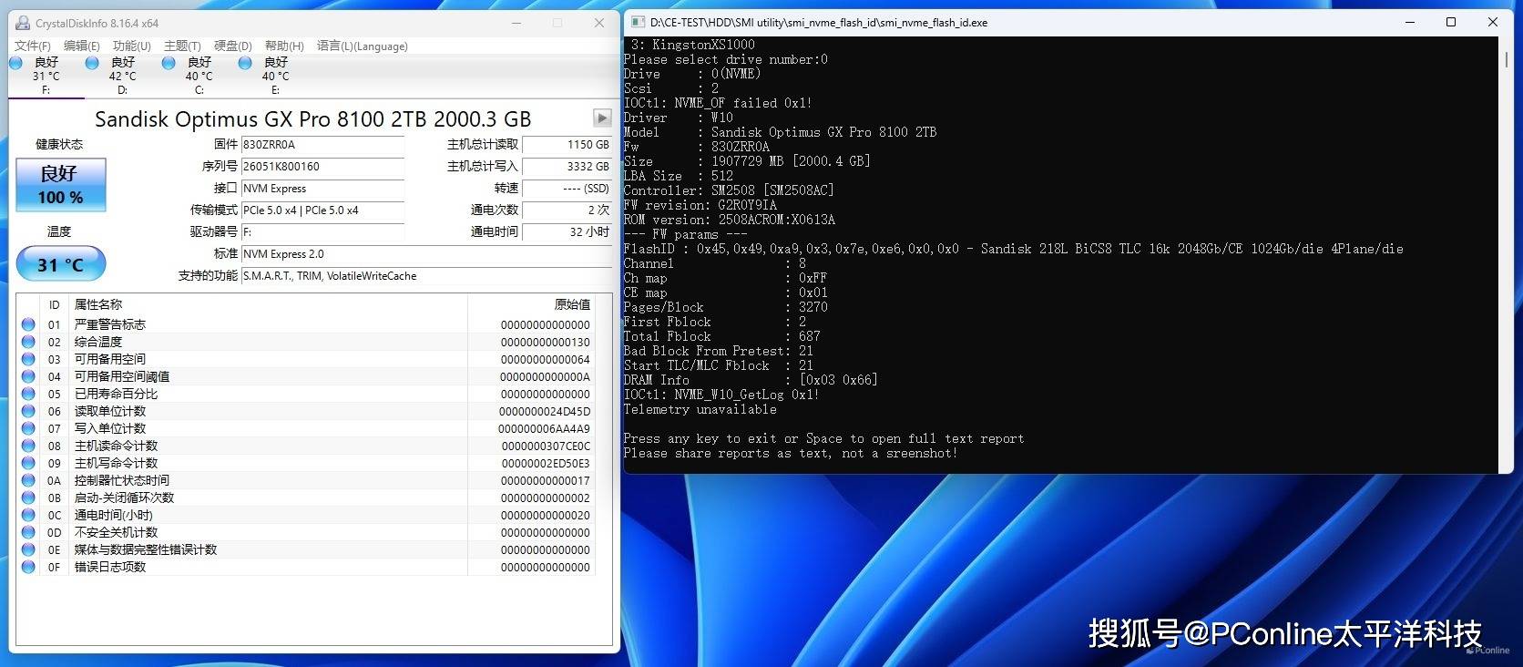Select drive C: health status icon
Viewport: 1523px width, 667px height.
[x=169, y=63]
